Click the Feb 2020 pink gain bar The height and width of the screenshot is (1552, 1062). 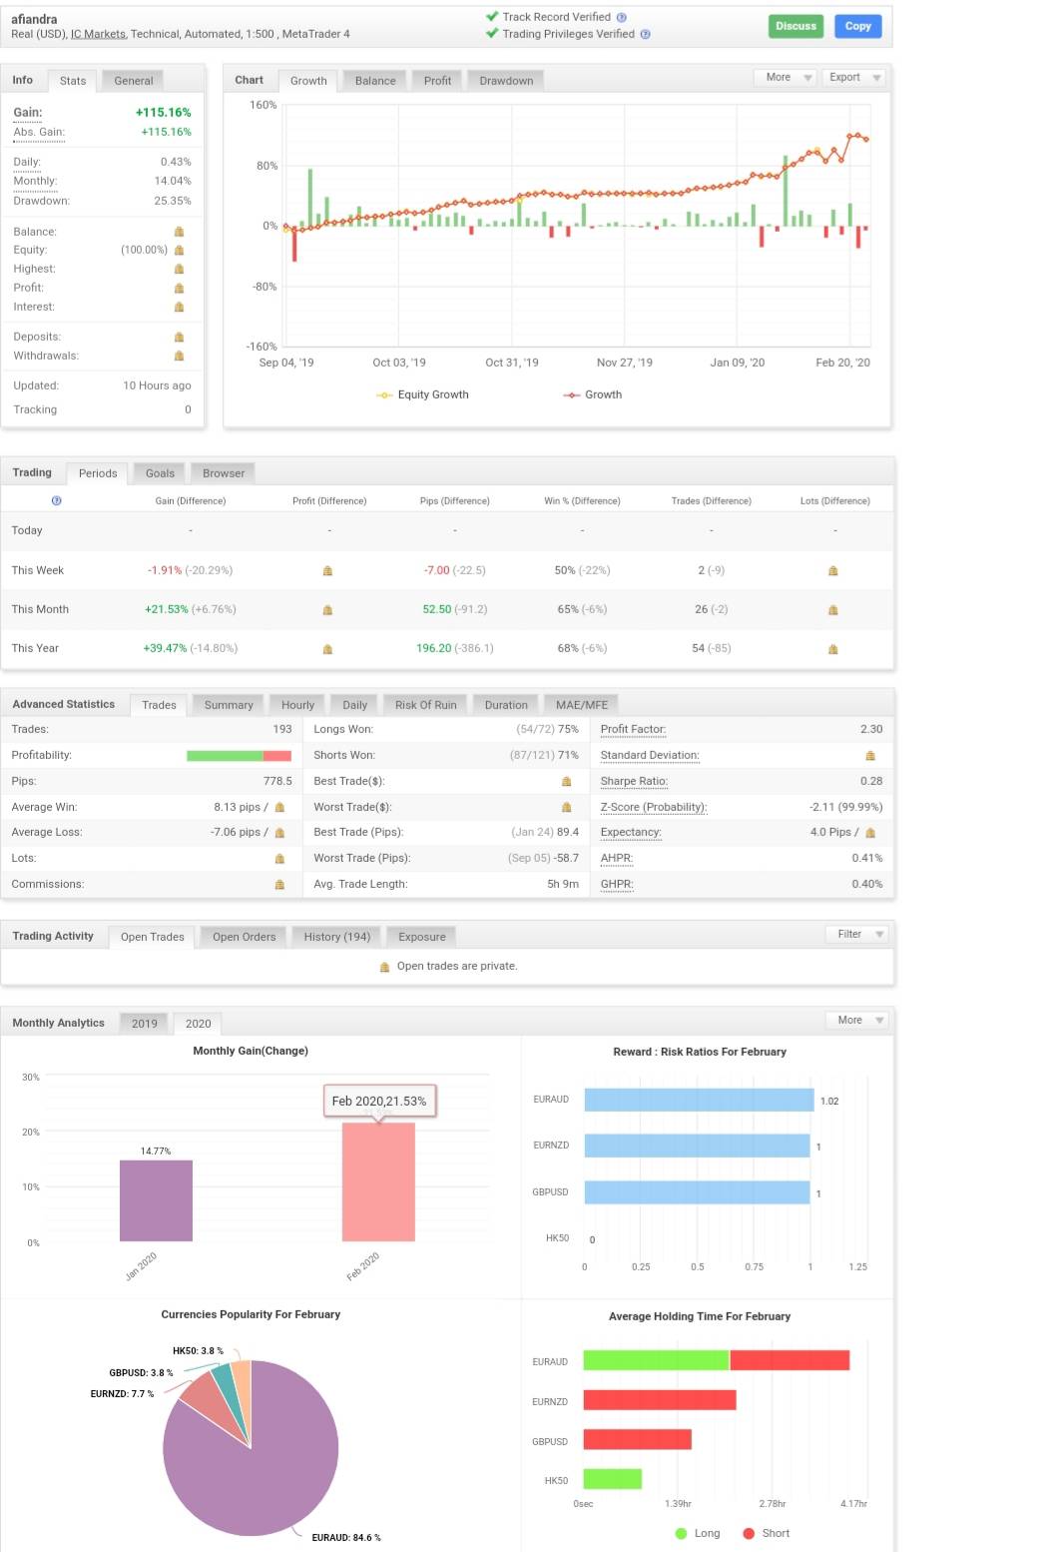pos(378,1182)
